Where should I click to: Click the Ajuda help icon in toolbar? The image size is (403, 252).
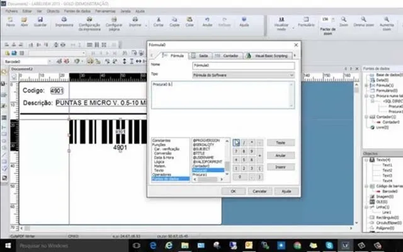point(244,20)
